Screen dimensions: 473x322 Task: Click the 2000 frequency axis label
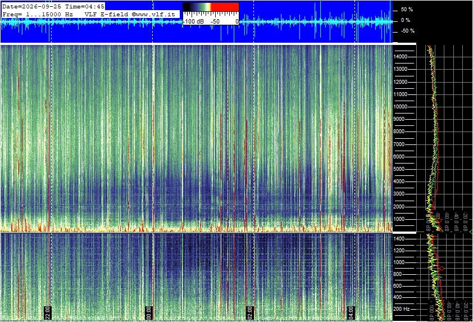tap(399, 207)
